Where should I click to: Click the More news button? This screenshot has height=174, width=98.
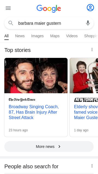point(49,147)
